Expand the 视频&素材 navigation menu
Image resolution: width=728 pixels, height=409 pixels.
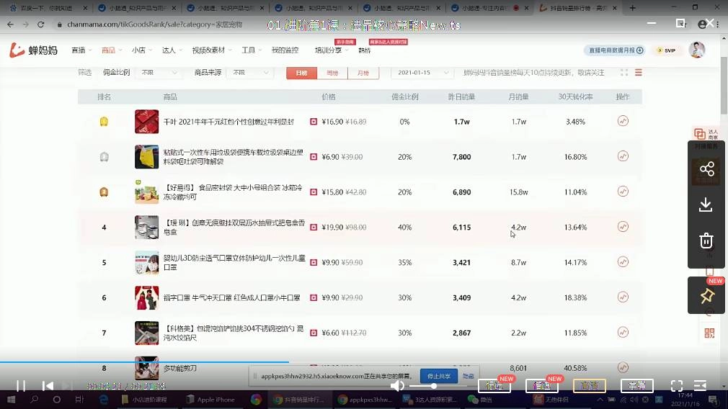(212, 50)
